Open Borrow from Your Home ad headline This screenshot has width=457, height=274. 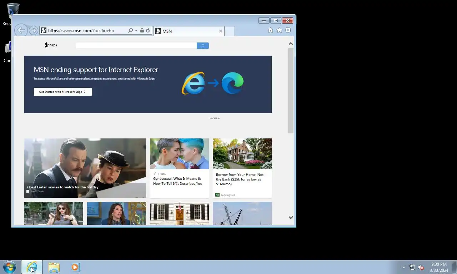(x=240, y=179)
